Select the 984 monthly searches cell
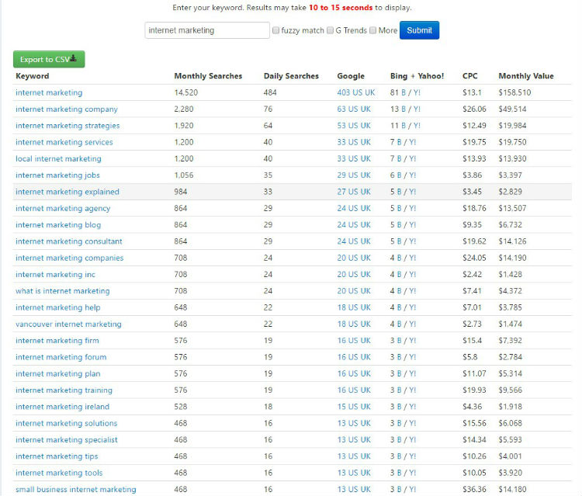582x496 pixels. click(181, 192)
